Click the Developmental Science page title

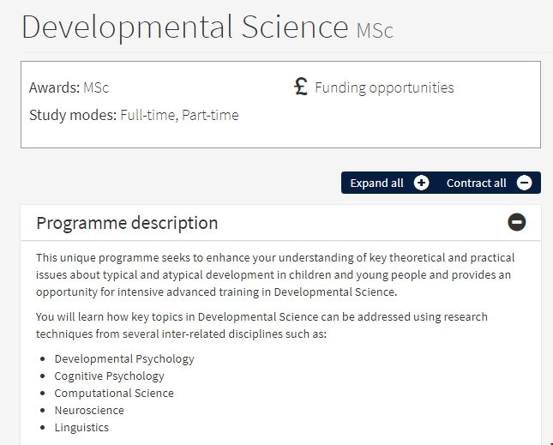184,27
